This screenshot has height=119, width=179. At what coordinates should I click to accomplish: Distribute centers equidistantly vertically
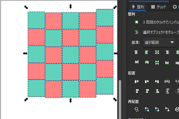146,91
